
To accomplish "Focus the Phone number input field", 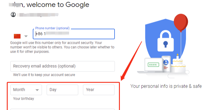I will point(74,34).
